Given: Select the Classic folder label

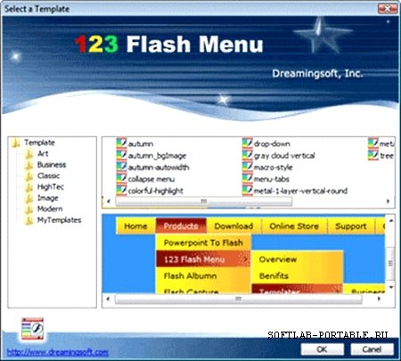Looking at the screenshot, I should [49, 176].
